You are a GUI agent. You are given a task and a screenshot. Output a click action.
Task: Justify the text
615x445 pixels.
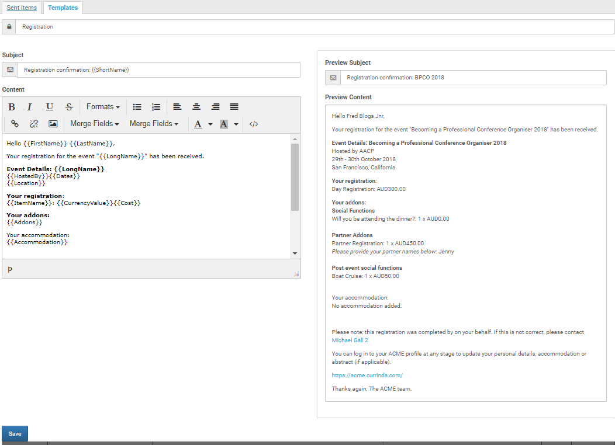click(234, 107)
